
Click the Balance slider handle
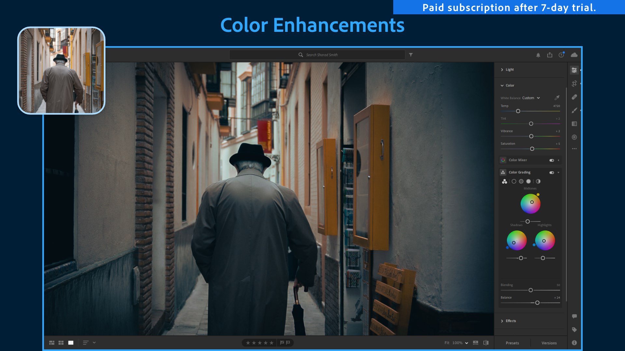[x=537, y=303]
